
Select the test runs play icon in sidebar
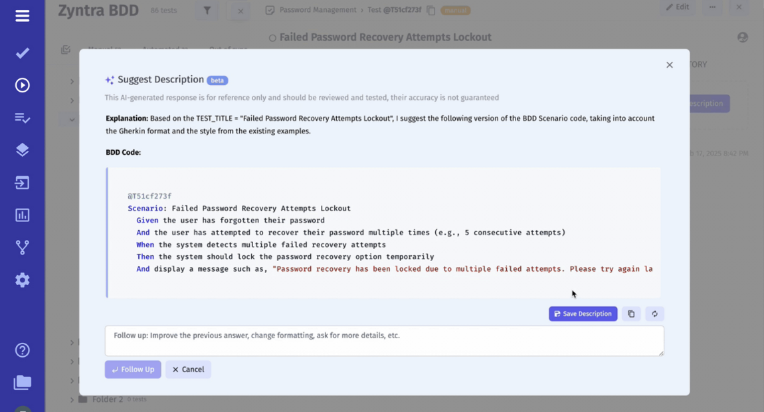pos(22,85)
